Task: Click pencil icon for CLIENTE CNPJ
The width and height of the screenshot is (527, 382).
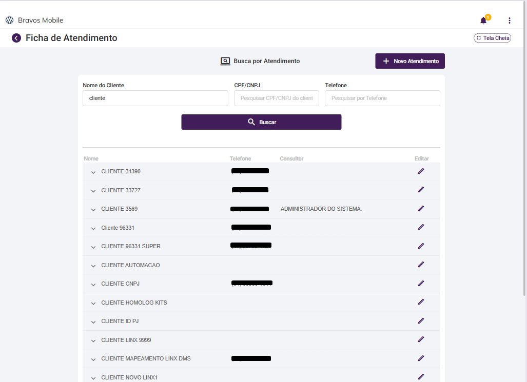Action: pos(421,283)
